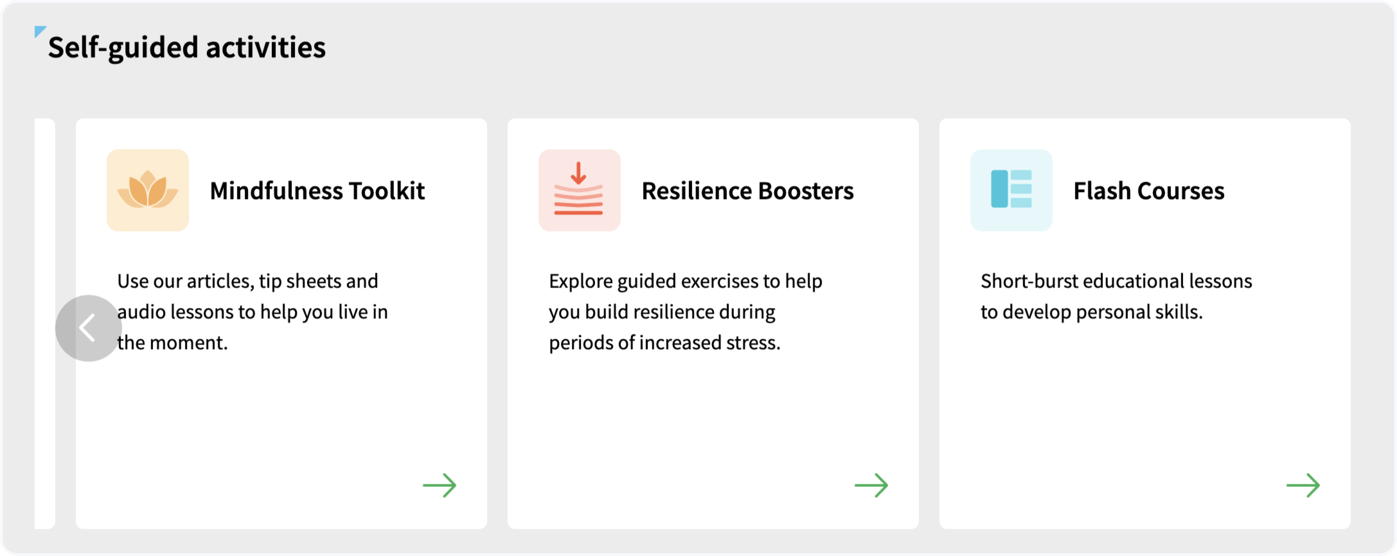Screen dimensions: 1397x556
Task: Open Flash Courses via its green arrow
Action: (1303, 485)
